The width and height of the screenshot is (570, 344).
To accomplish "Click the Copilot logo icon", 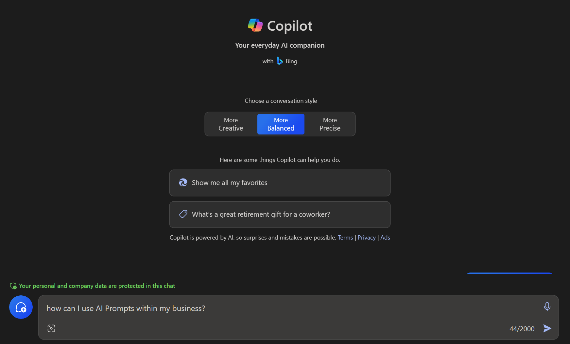I will tap(255, 25).
